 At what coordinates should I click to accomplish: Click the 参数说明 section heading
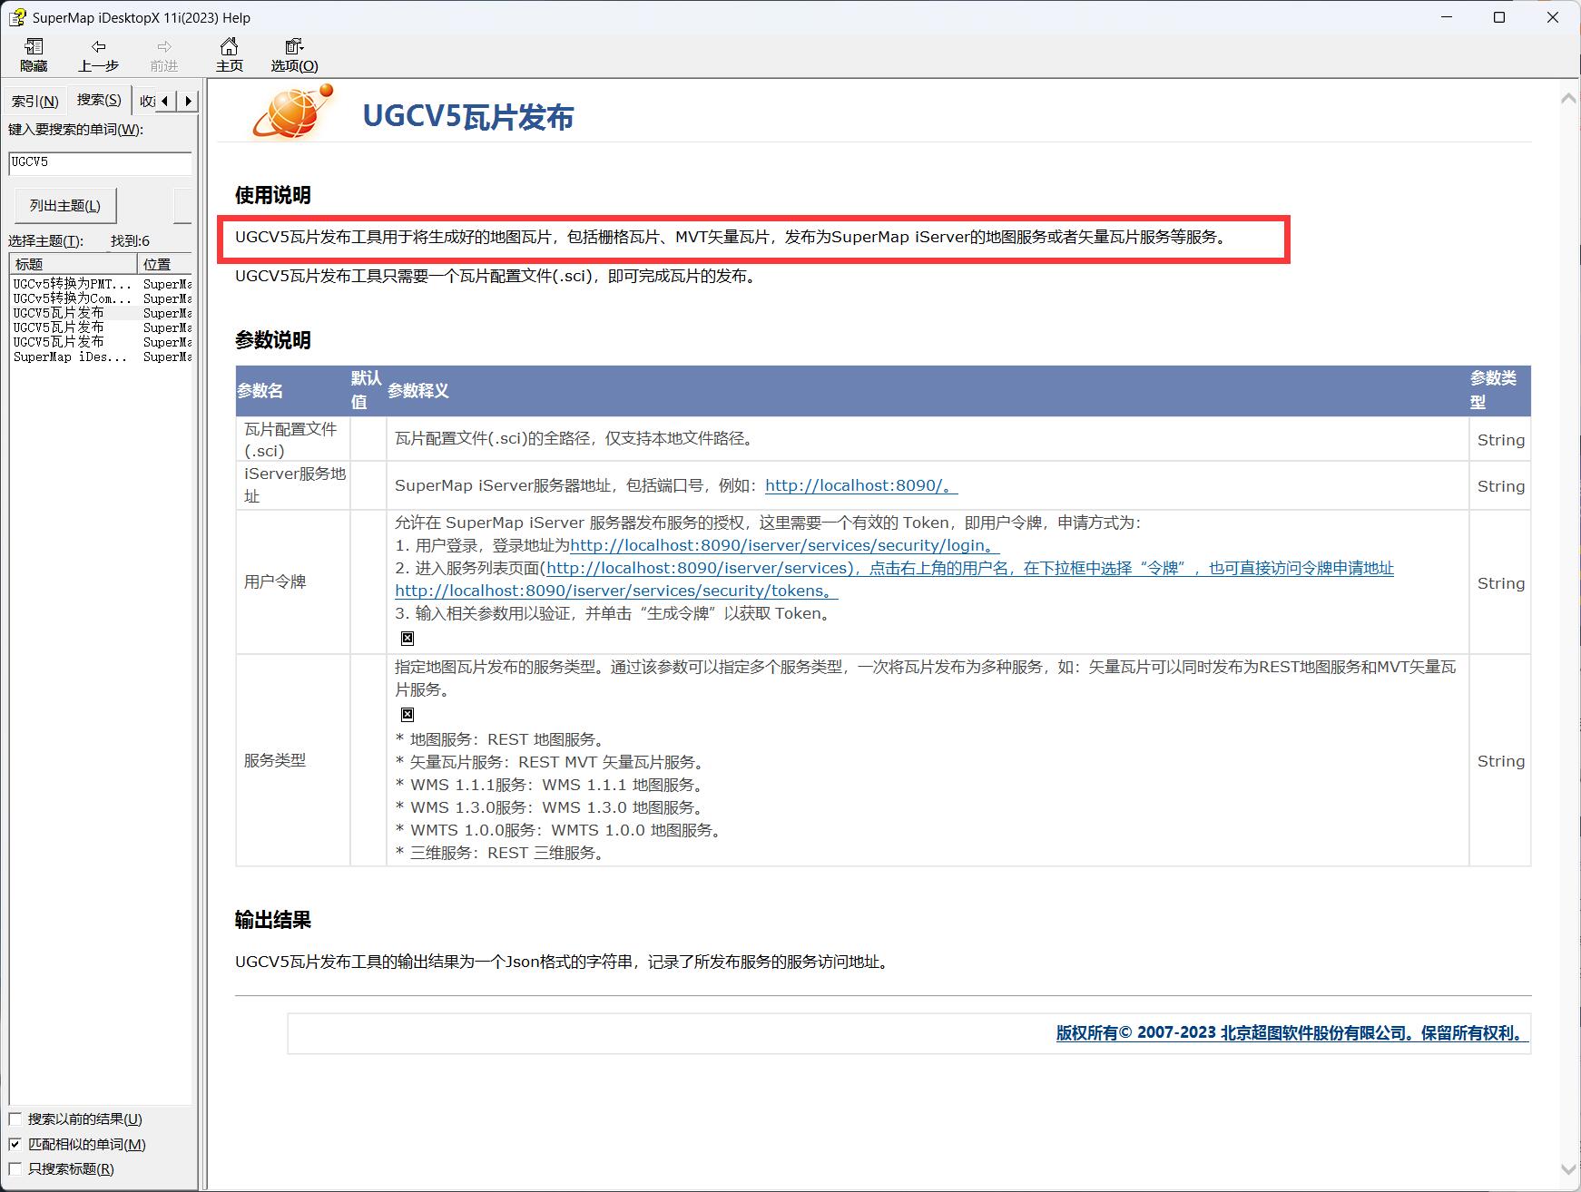tap(272, 340)
